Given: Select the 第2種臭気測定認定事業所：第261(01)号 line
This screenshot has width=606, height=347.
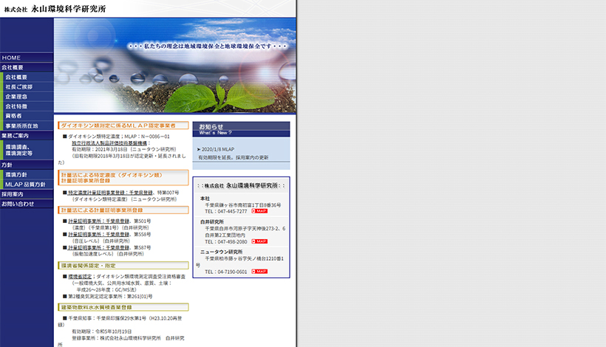Looking at the screenshot, I should 108,297.
